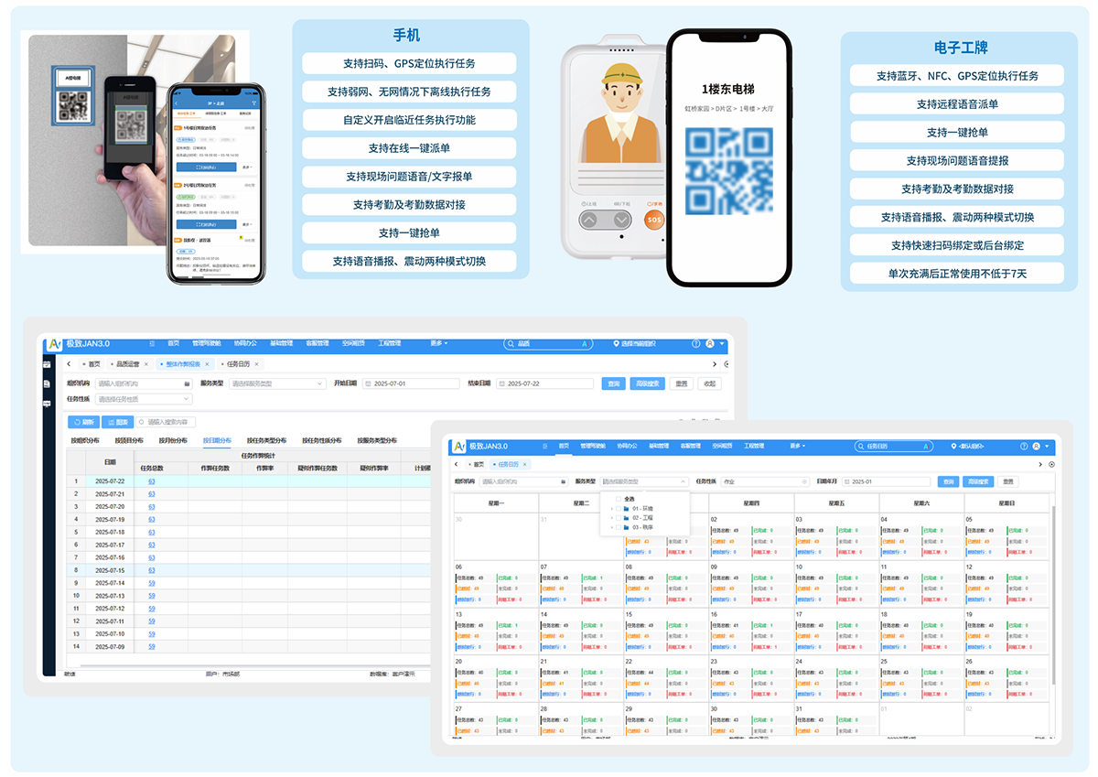Image resolution: width=1098 pixels, height=777 pixels.
Task: Open user avatar menu in calendar window
Action: (x=1036, y=446)
